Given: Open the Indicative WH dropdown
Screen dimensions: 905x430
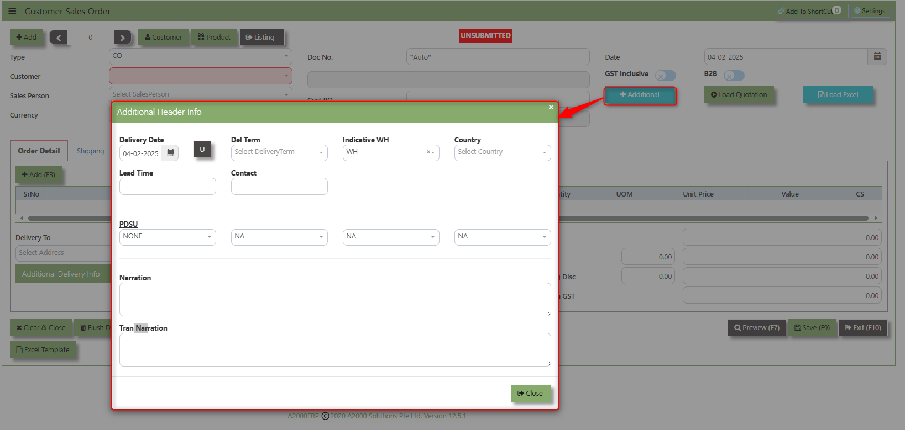Looking at the screenshot, I should pyautogui.click(x=391, y=152).
